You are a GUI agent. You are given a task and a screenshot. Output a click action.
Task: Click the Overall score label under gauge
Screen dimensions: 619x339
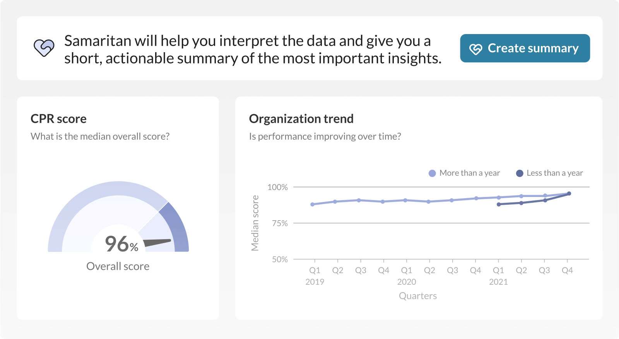[118, 266]
